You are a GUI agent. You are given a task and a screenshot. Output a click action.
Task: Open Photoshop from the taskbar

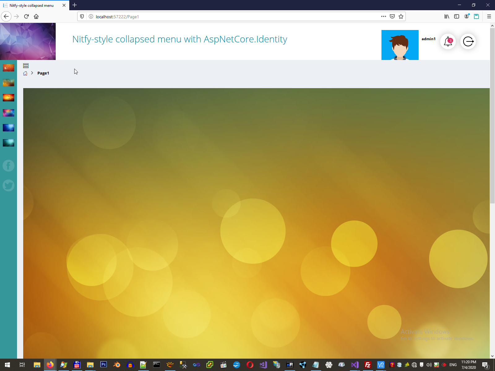(x=103, y=365)
